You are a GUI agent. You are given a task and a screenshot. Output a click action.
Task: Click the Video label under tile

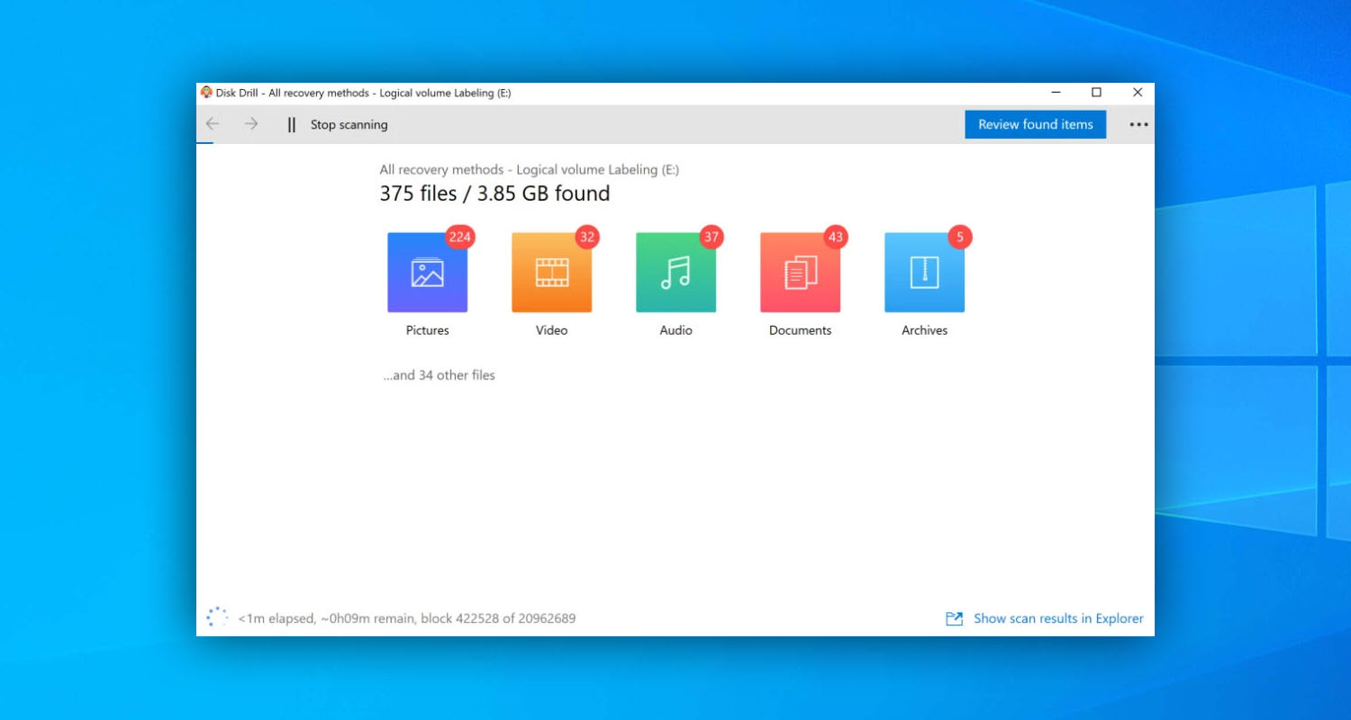551,330
